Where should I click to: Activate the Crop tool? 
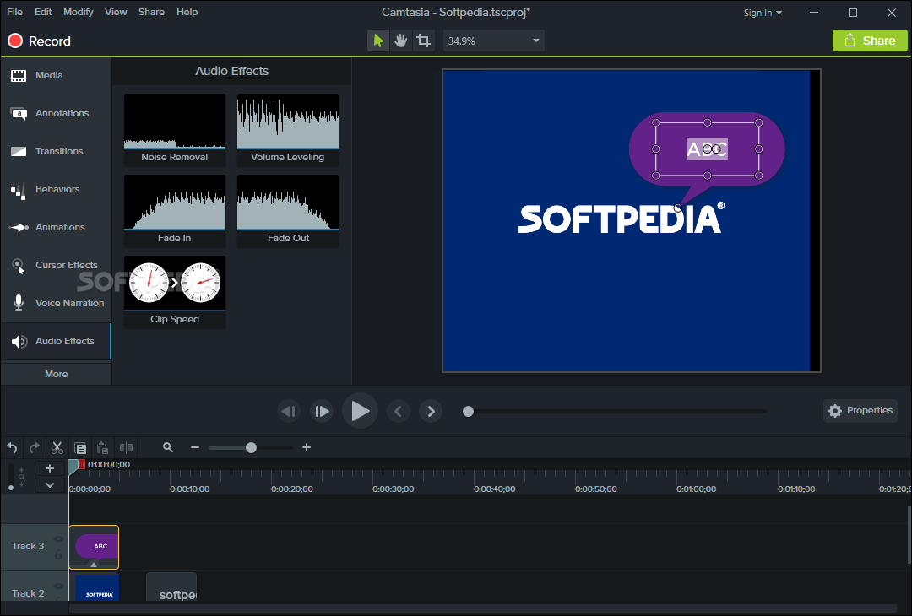(423, 41)
